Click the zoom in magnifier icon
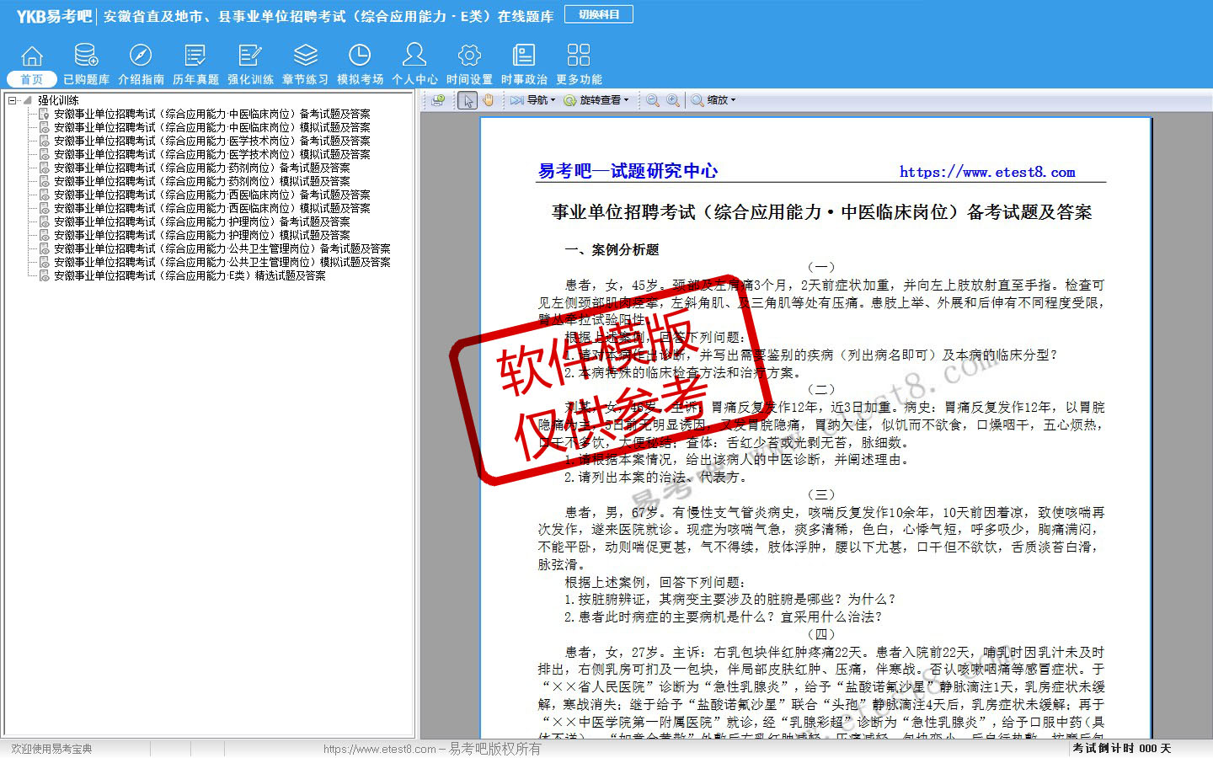1213x758 pixels. pos(673,100)
